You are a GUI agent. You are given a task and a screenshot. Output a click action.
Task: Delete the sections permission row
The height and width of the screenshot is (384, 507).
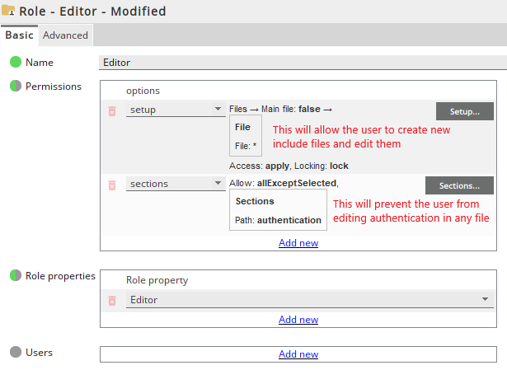pyautogui.click(x=112, y=185)
